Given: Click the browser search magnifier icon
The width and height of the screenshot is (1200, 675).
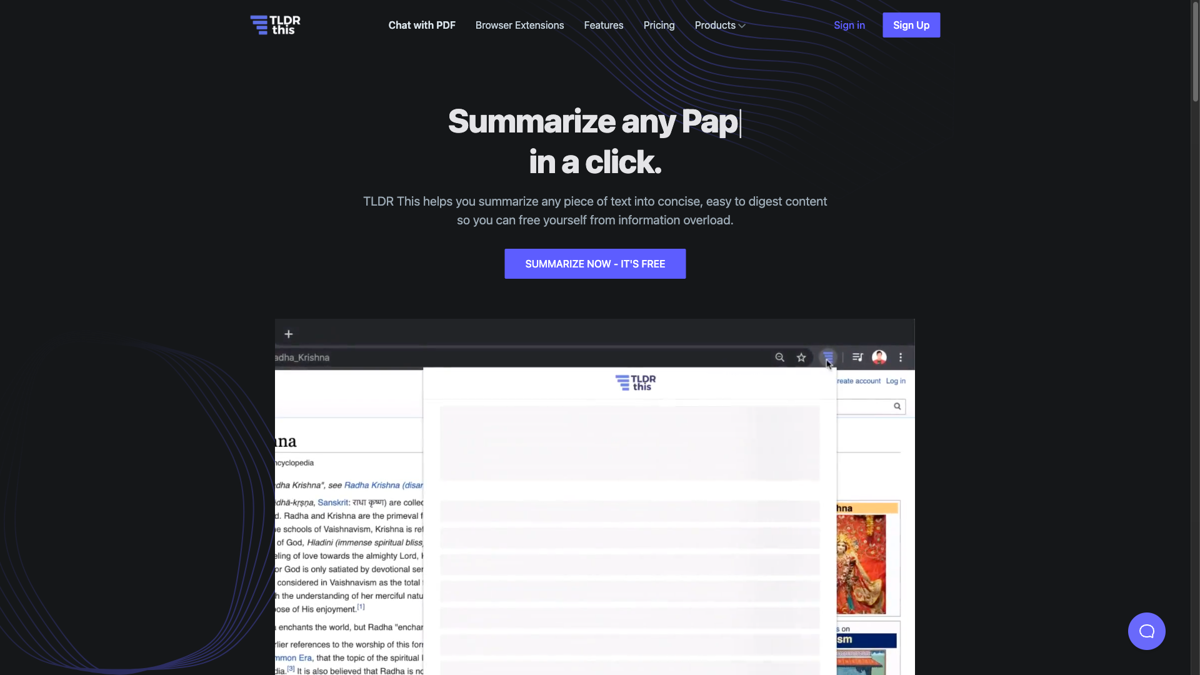Looking at the screenshot, I should 779,357.
